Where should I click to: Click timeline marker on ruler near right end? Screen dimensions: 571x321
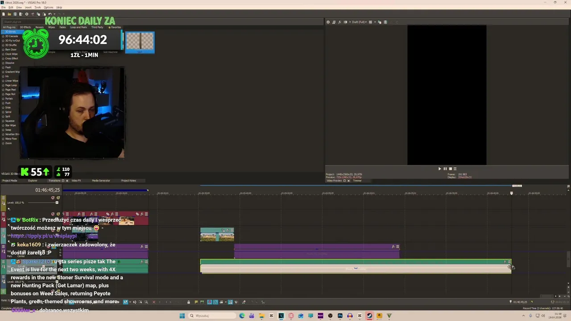(x=511, y=193)
